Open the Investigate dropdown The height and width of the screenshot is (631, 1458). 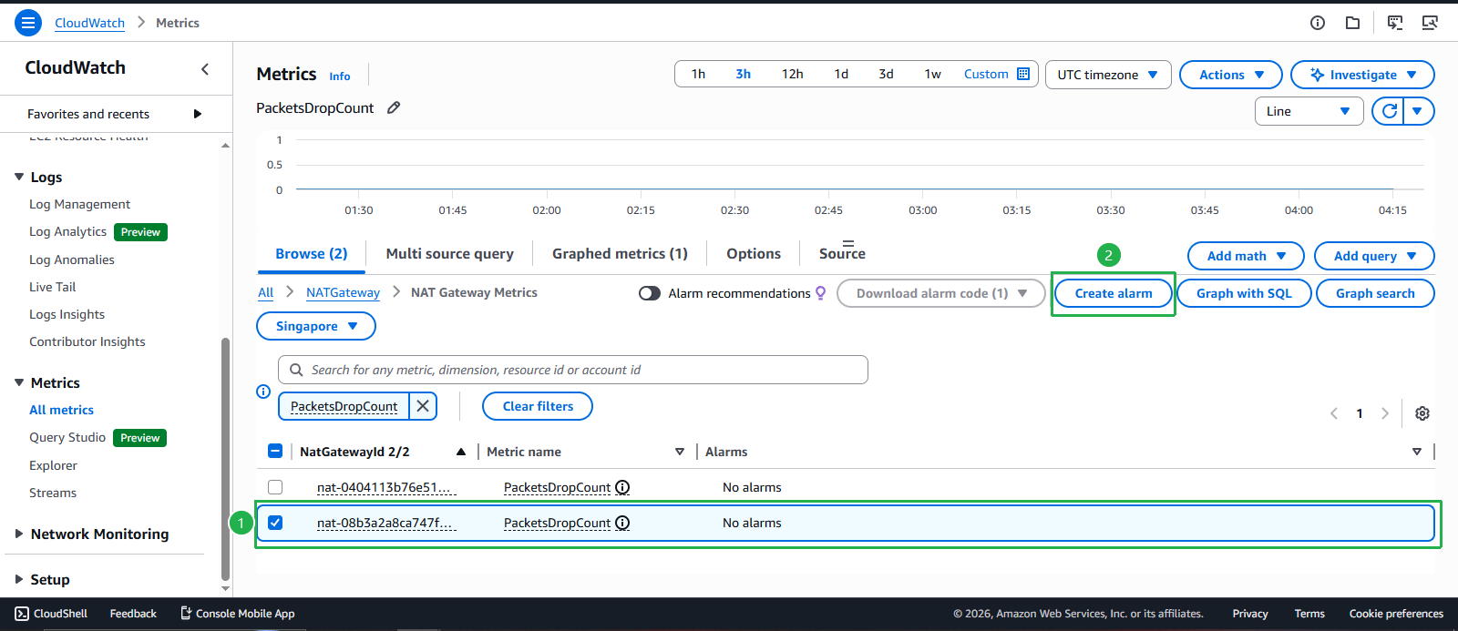[x=1362, y=75]
